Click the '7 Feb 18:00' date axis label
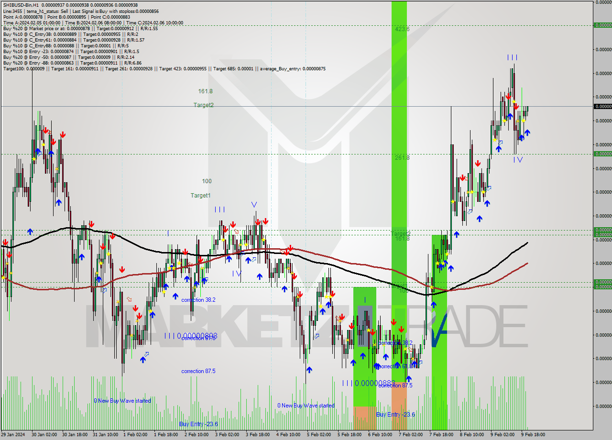This screenshot has width=612, height=440. (441, 435)
